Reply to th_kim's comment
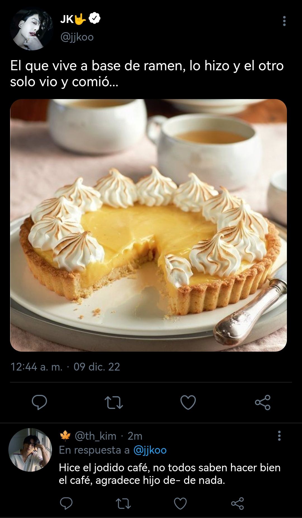This screenshot has width=302, height=518. tap(66, 503)
